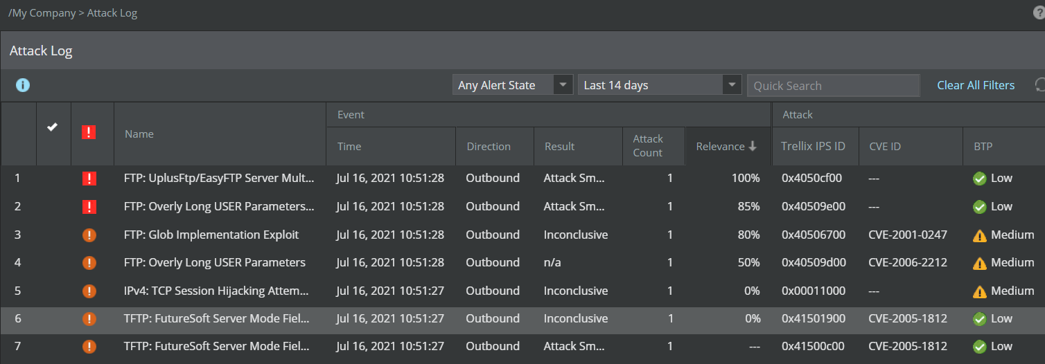This screenshot has height=364, width=1045.
Task: Open the help icon at top right
Action: pyautogui.click(x=1039, y=12)
